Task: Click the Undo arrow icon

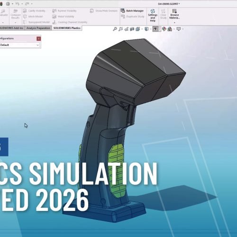Action: pos(18,4)
